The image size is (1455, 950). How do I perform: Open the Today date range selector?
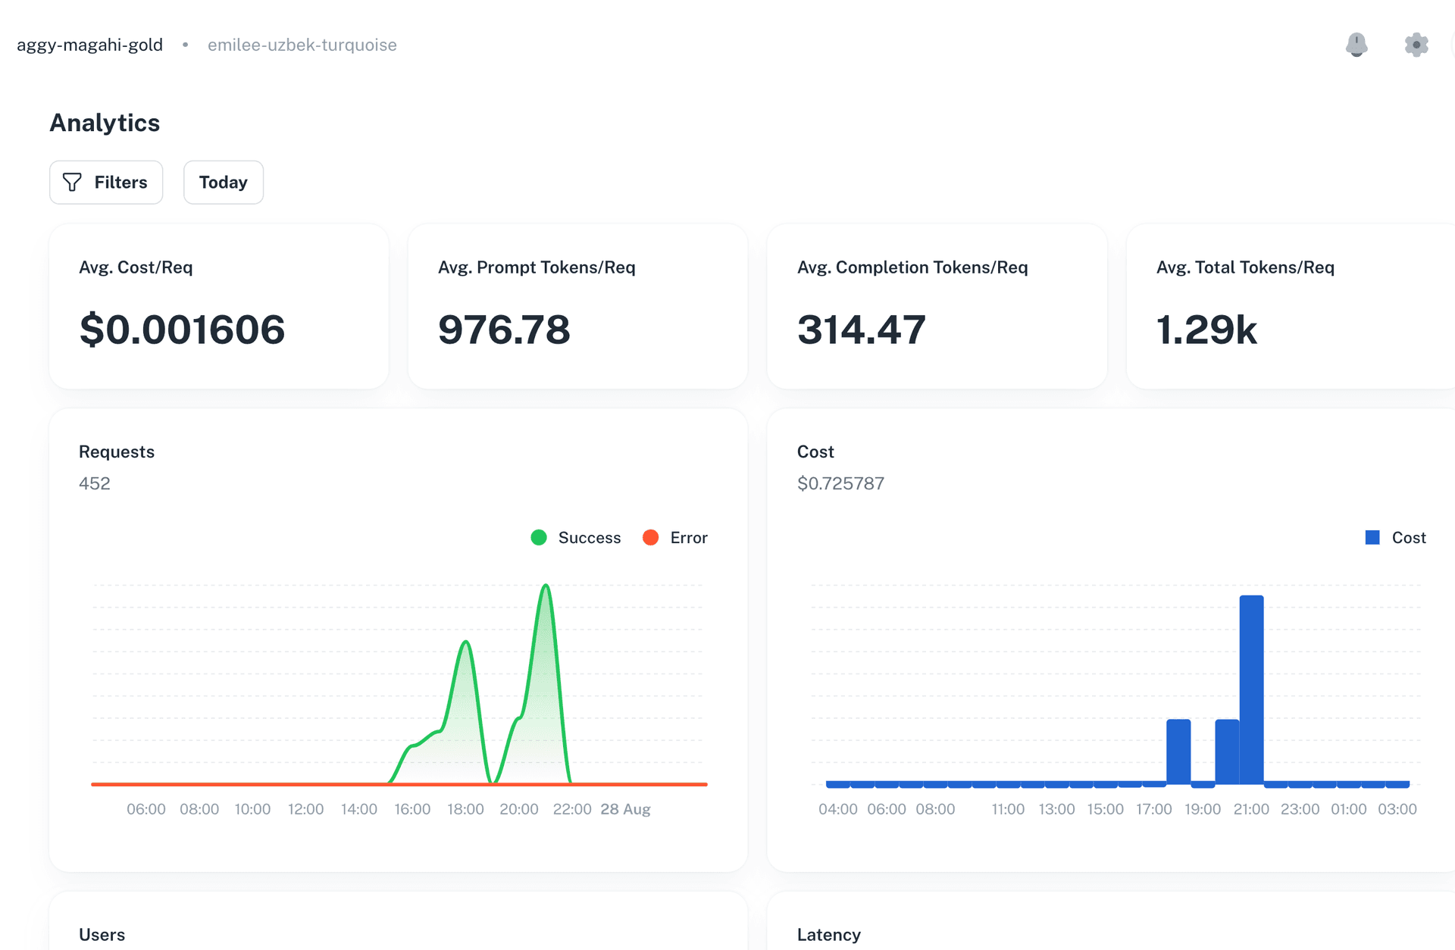224,183
